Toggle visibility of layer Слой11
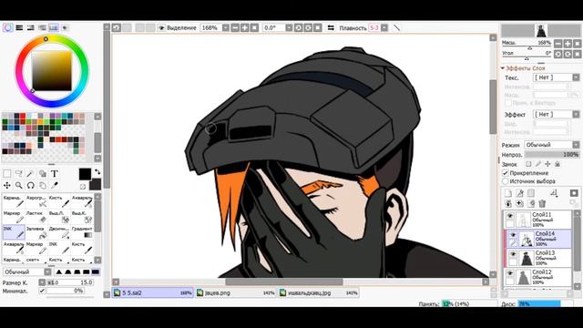Viewport: 583px width, 328px height. pyautogui.click(x=510, y=216)
